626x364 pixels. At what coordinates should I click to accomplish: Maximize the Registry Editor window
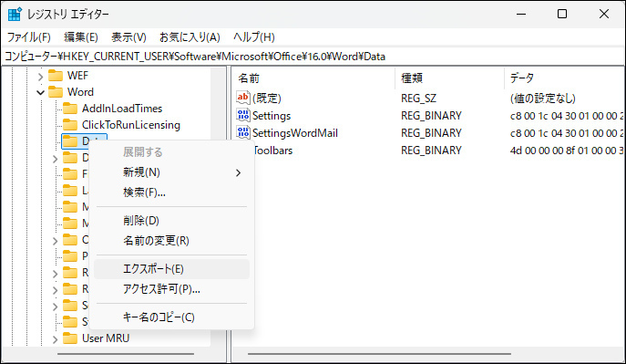[562, 14]
